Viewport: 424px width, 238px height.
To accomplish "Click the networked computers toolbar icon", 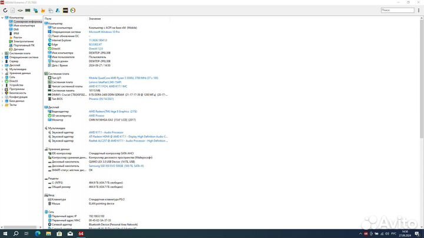I will tap(35, 10).
